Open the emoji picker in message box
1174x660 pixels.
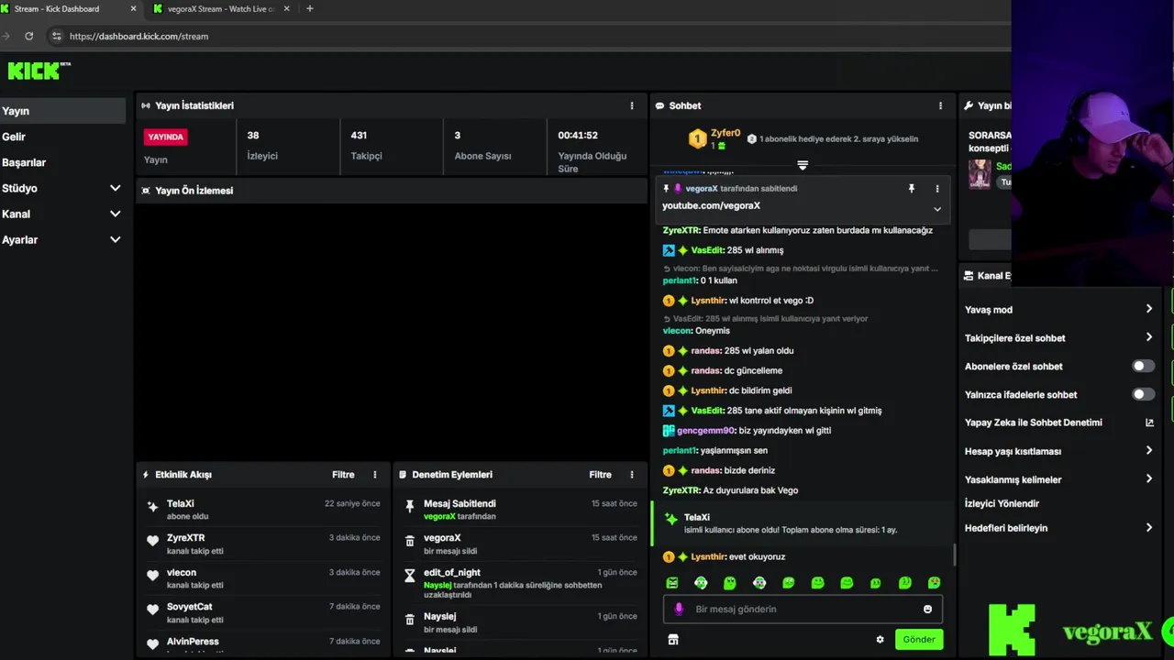[x=927, y=610]
